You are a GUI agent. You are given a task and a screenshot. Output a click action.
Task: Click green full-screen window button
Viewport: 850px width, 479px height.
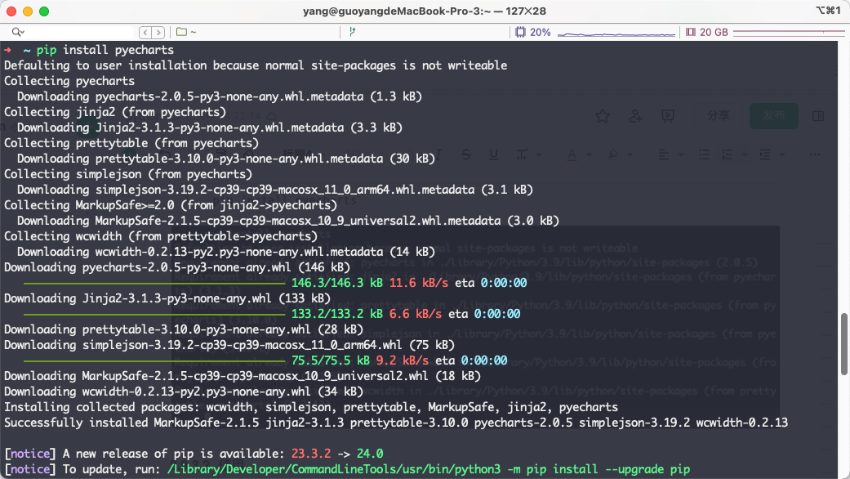coord(44,11)
